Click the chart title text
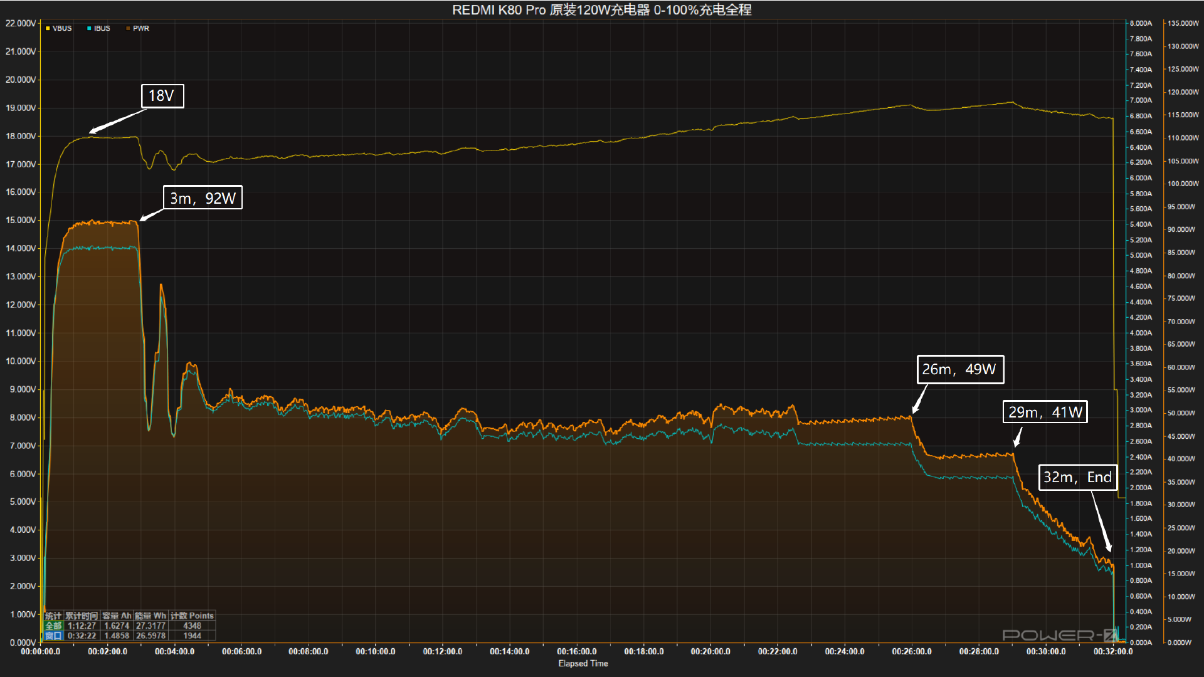1204x677 pixels. pyautogui.click(x=601, y=10)
